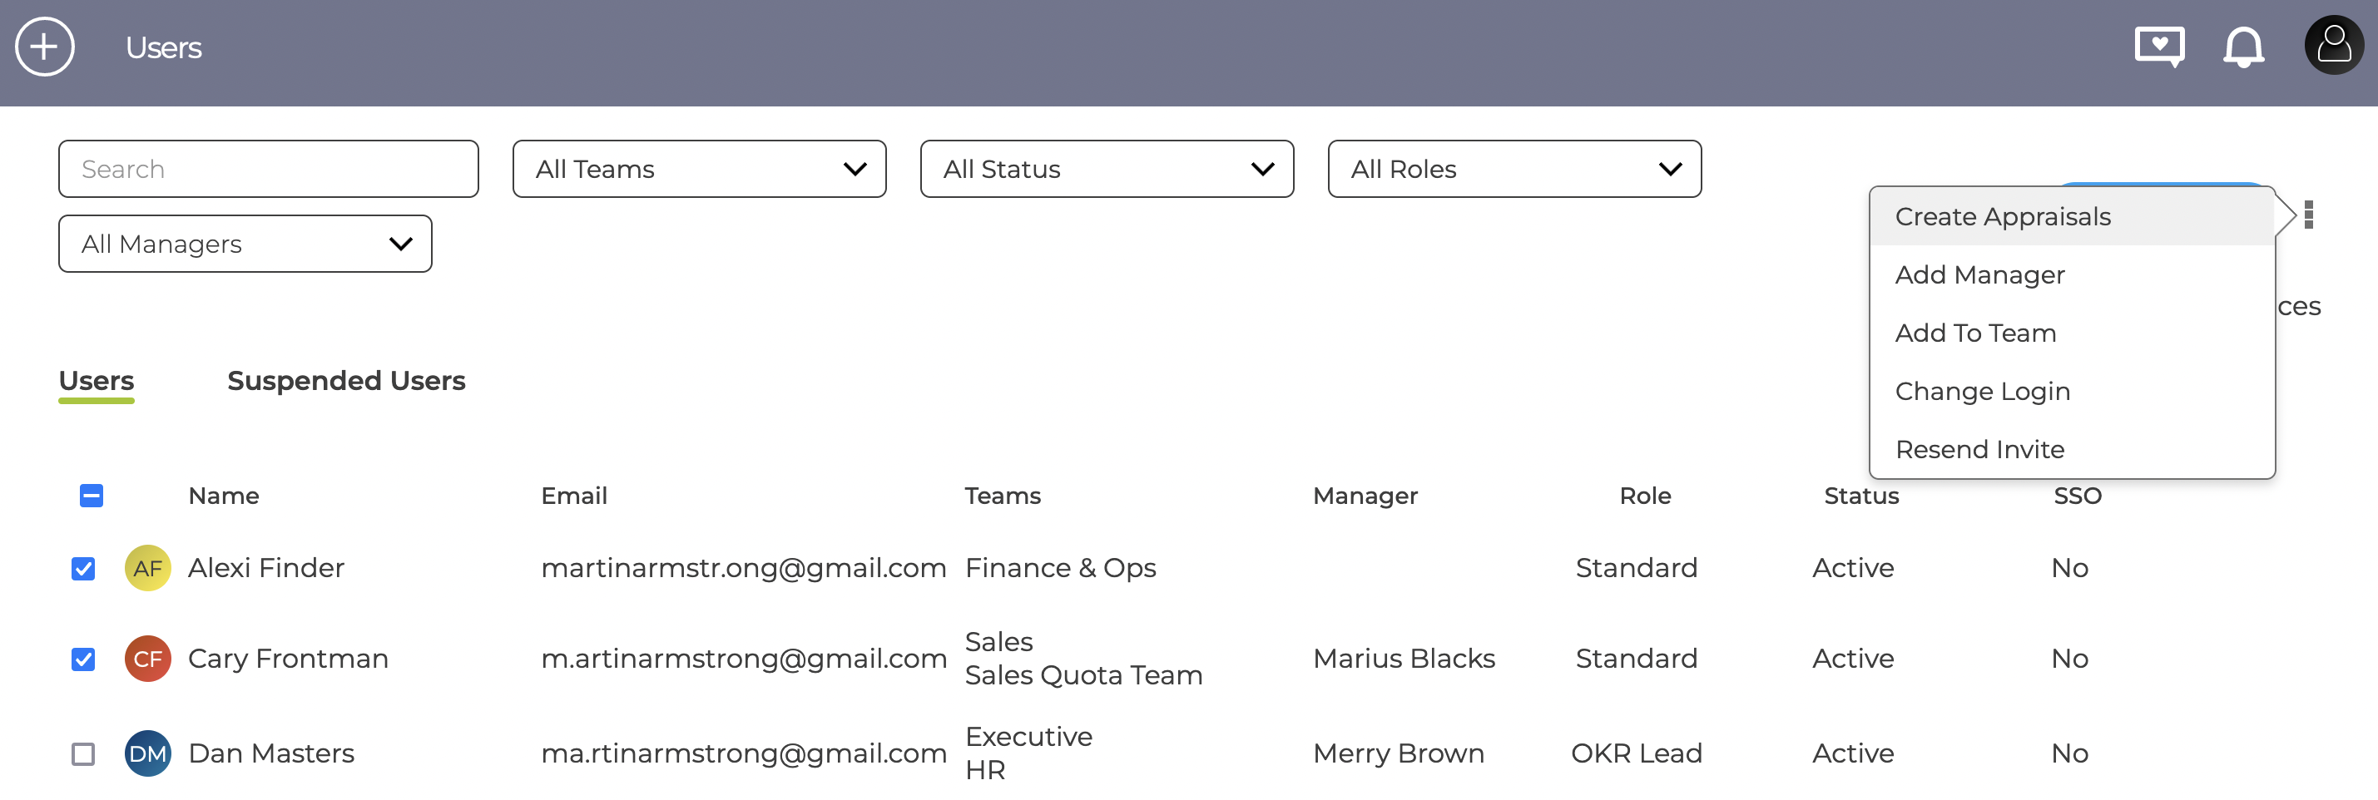Choose Add To Team menu option
Screen dimensions: 2378x800
[x=2072, y=333]
